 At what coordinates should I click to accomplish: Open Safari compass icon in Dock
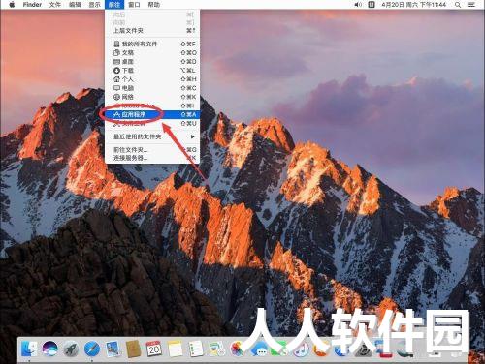(x=92, y=349)
